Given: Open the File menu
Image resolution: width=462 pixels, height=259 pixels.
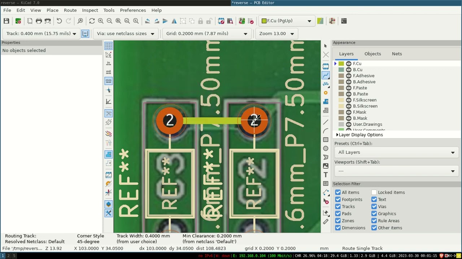Looking at the screenshot, I should click(7, 10).
